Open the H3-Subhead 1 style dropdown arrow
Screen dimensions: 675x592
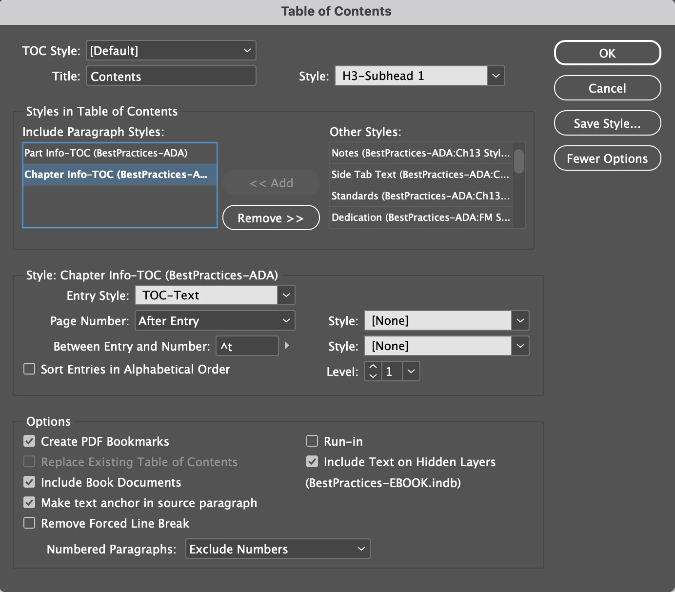tap(496, 76)
